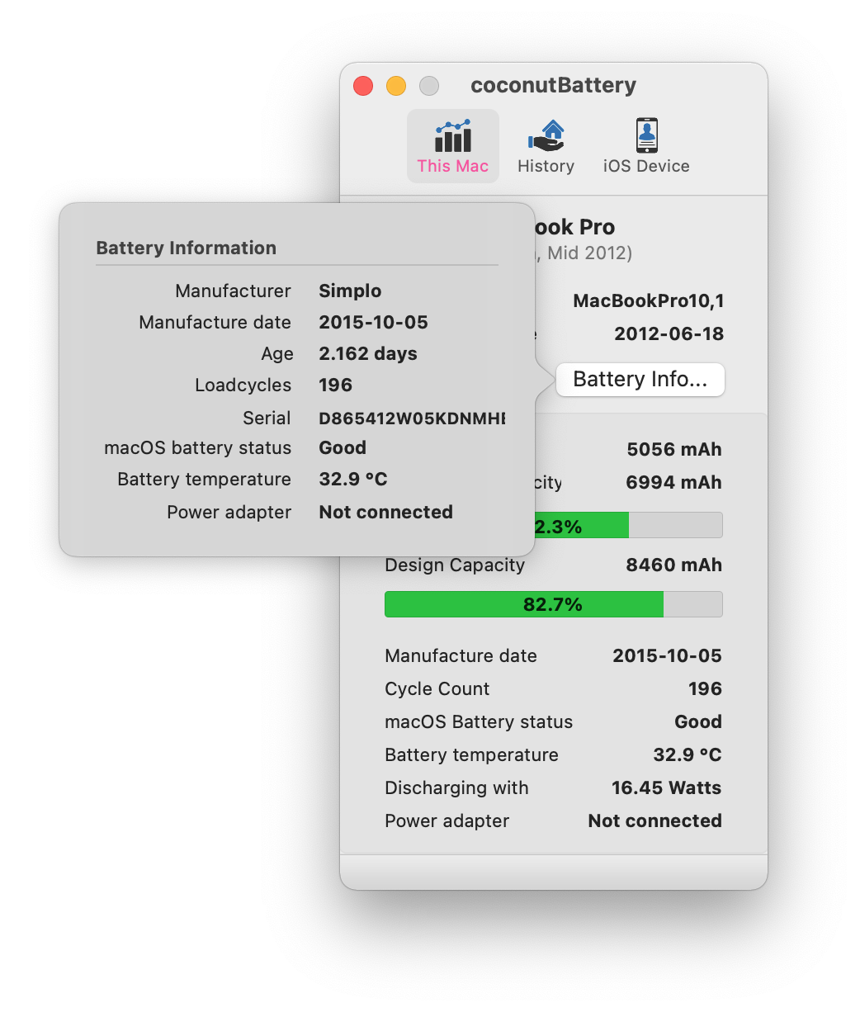Viewport: 860px width, 1012px height.
Task: Switch to iOS Device tab label
Action: pos(646,166)
